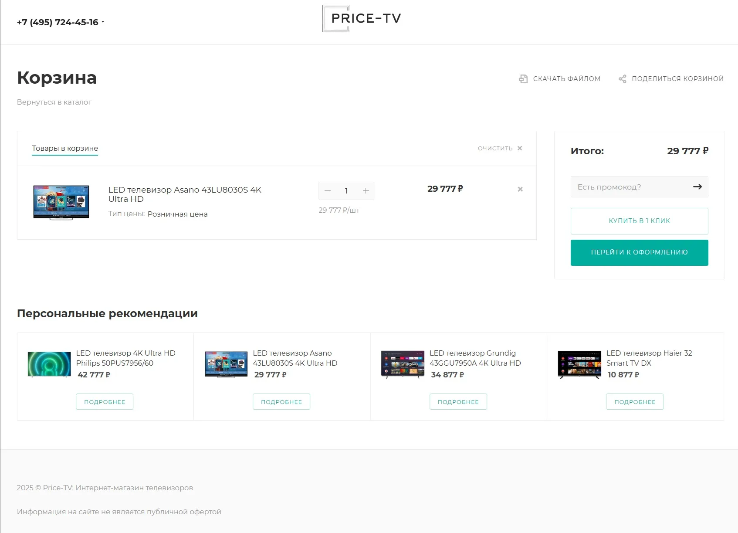Screen dimensions: 738x533
Task: Click Подробнее for Philips 50PUS7956/60
Action: click(105, 402)
